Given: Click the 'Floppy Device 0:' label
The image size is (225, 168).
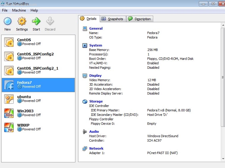Looking at the screenshot, I should point(103,124).
